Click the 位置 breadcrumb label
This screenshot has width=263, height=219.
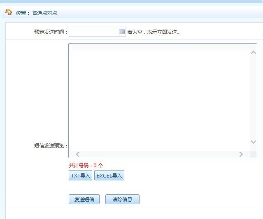pyautogui.click(x=22, y=13)
